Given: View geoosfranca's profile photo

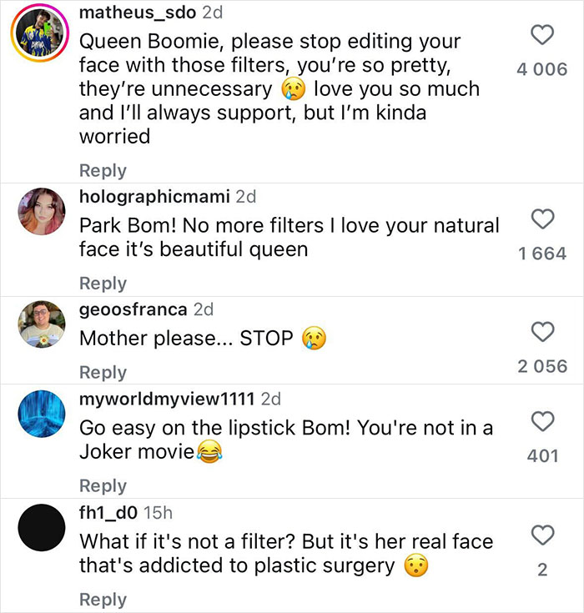Looking at the screenshot, I should coord(42,324).
